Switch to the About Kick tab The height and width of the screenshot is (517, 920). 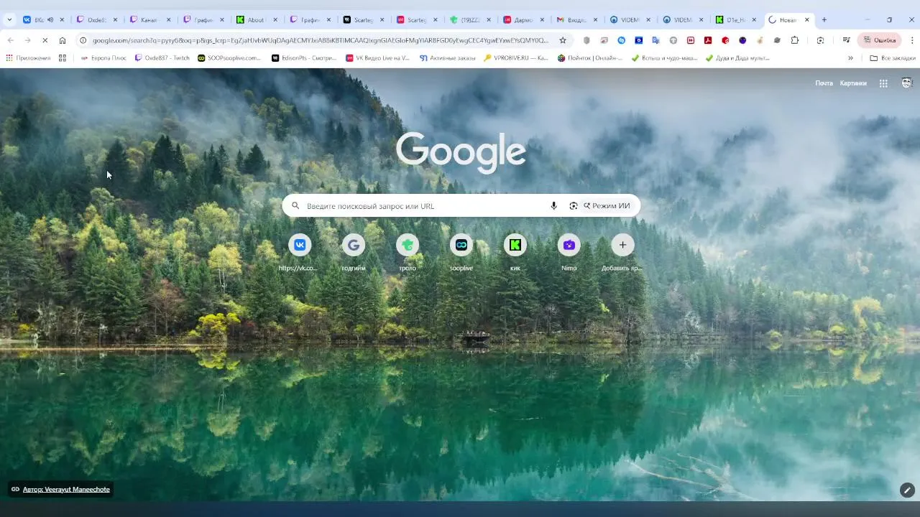coord(256,20)
